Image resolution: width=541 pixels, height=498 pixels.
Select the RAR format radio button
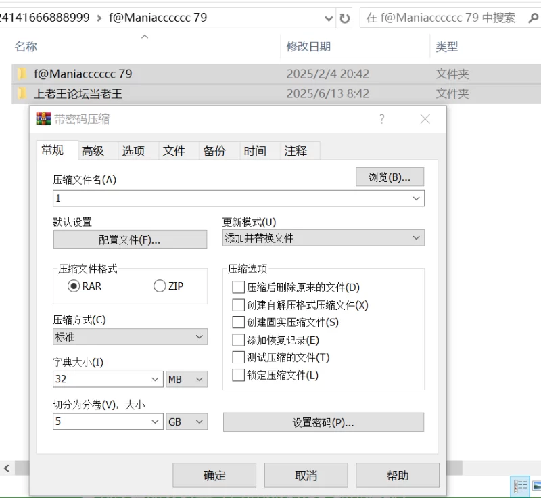coord(74,286)
